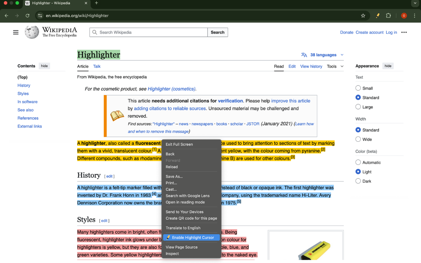Go back using the browser arrow

[x=7, y=15]
